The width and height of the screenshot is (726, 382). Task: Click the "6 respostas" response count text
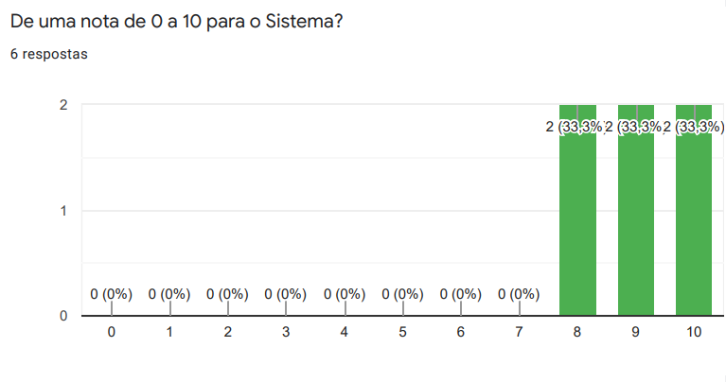pos(48,55)
